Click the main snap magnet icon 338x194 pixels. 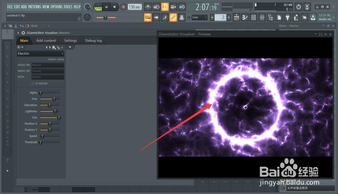click(189, 18)
